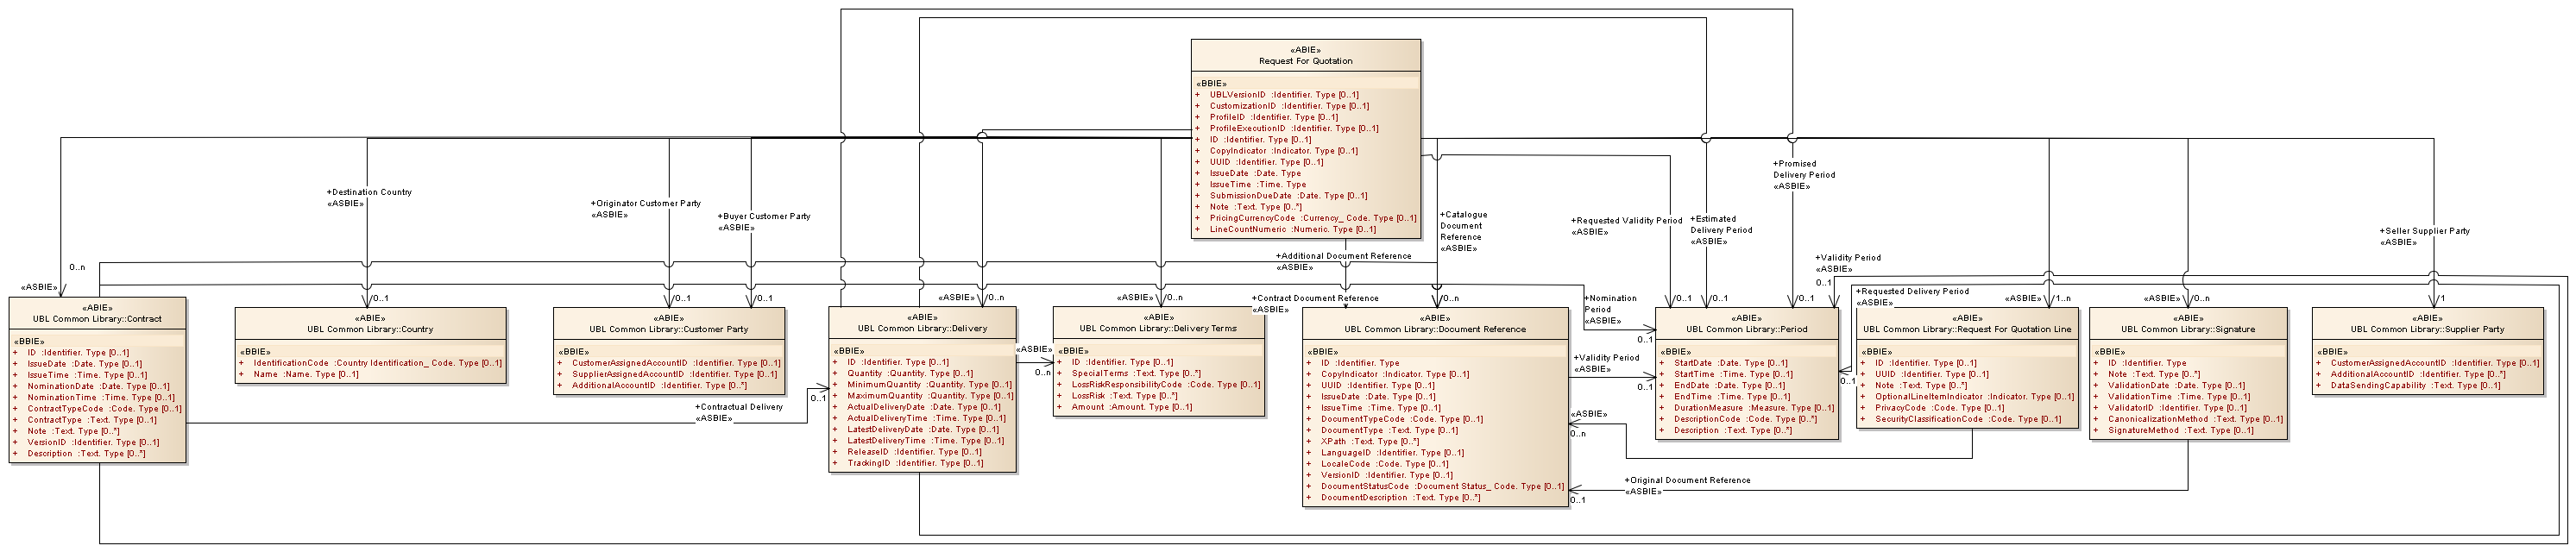Click the +Contractual Delivery association label
Image resolution: width=2576 pixels, height=552 pixels.
(x=739, y=407)
